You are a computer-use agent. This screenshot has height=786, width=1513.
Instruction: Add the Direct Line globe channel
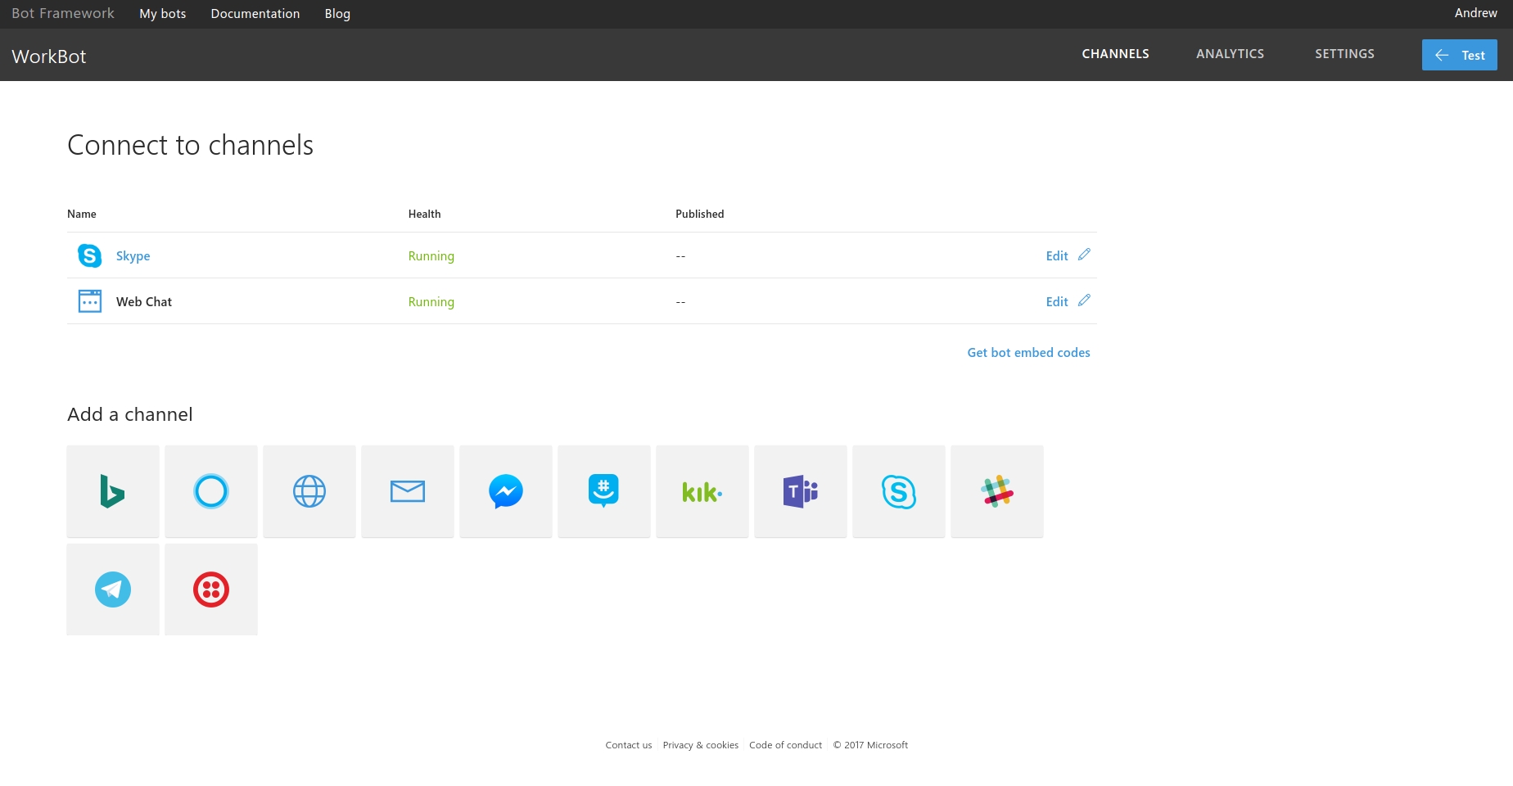coord(309,491)
